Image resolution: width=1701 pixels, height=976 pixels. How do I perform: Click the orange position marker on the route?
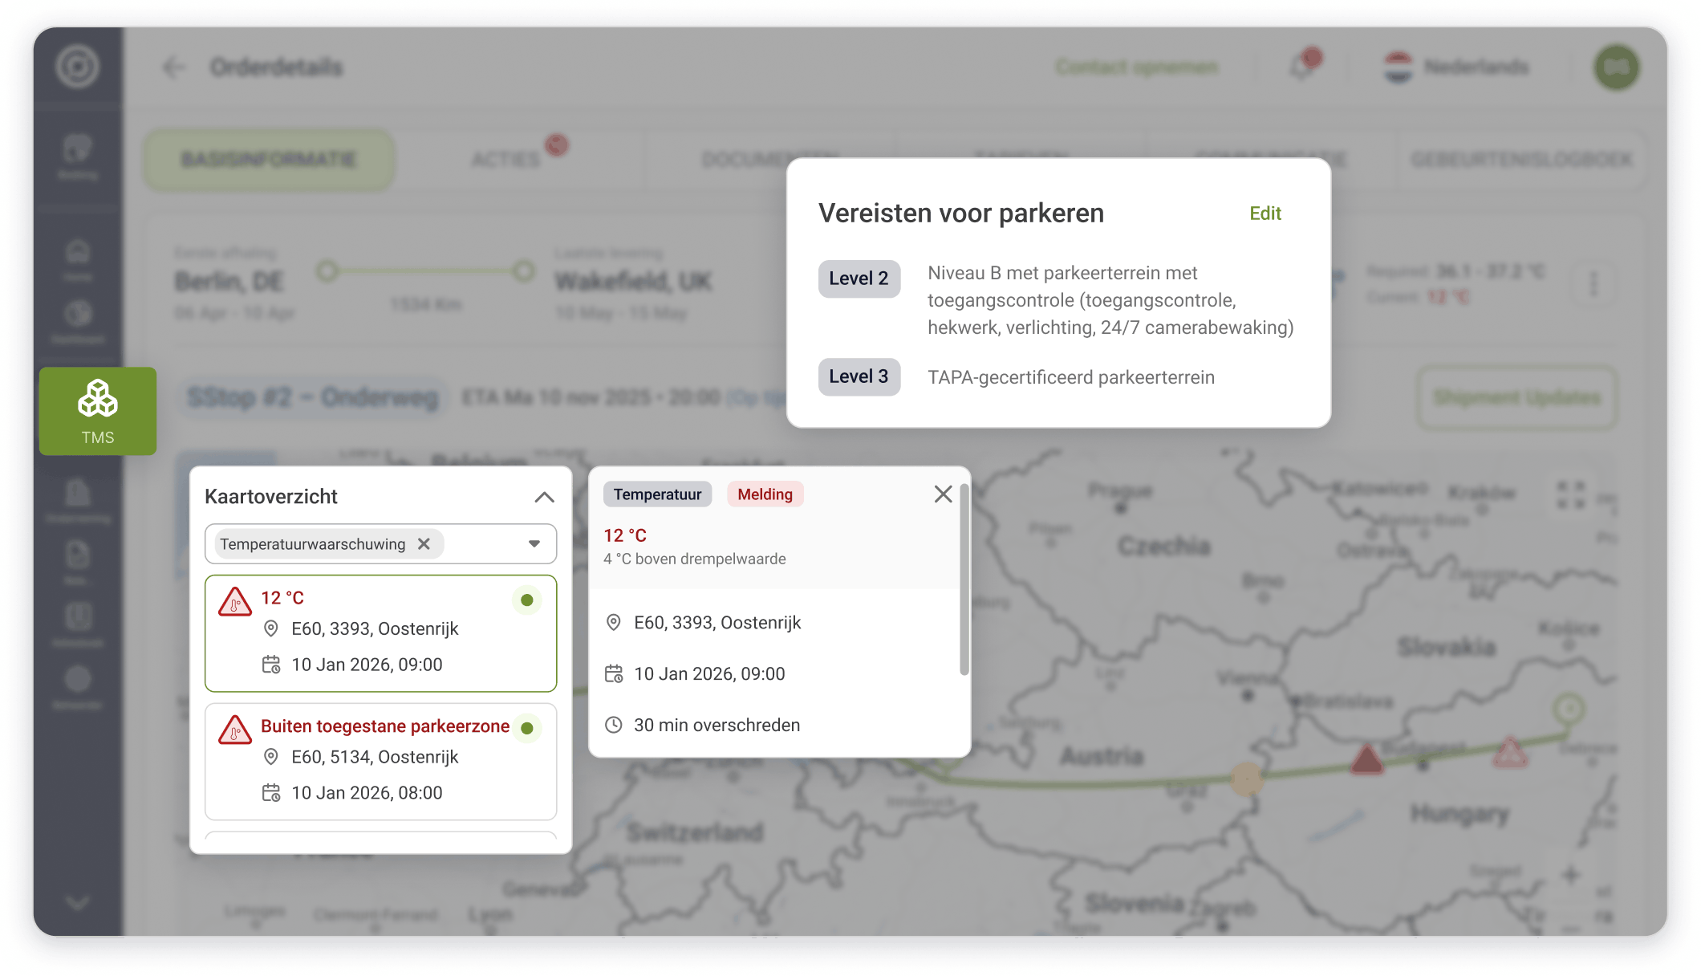click(1246, 778)
